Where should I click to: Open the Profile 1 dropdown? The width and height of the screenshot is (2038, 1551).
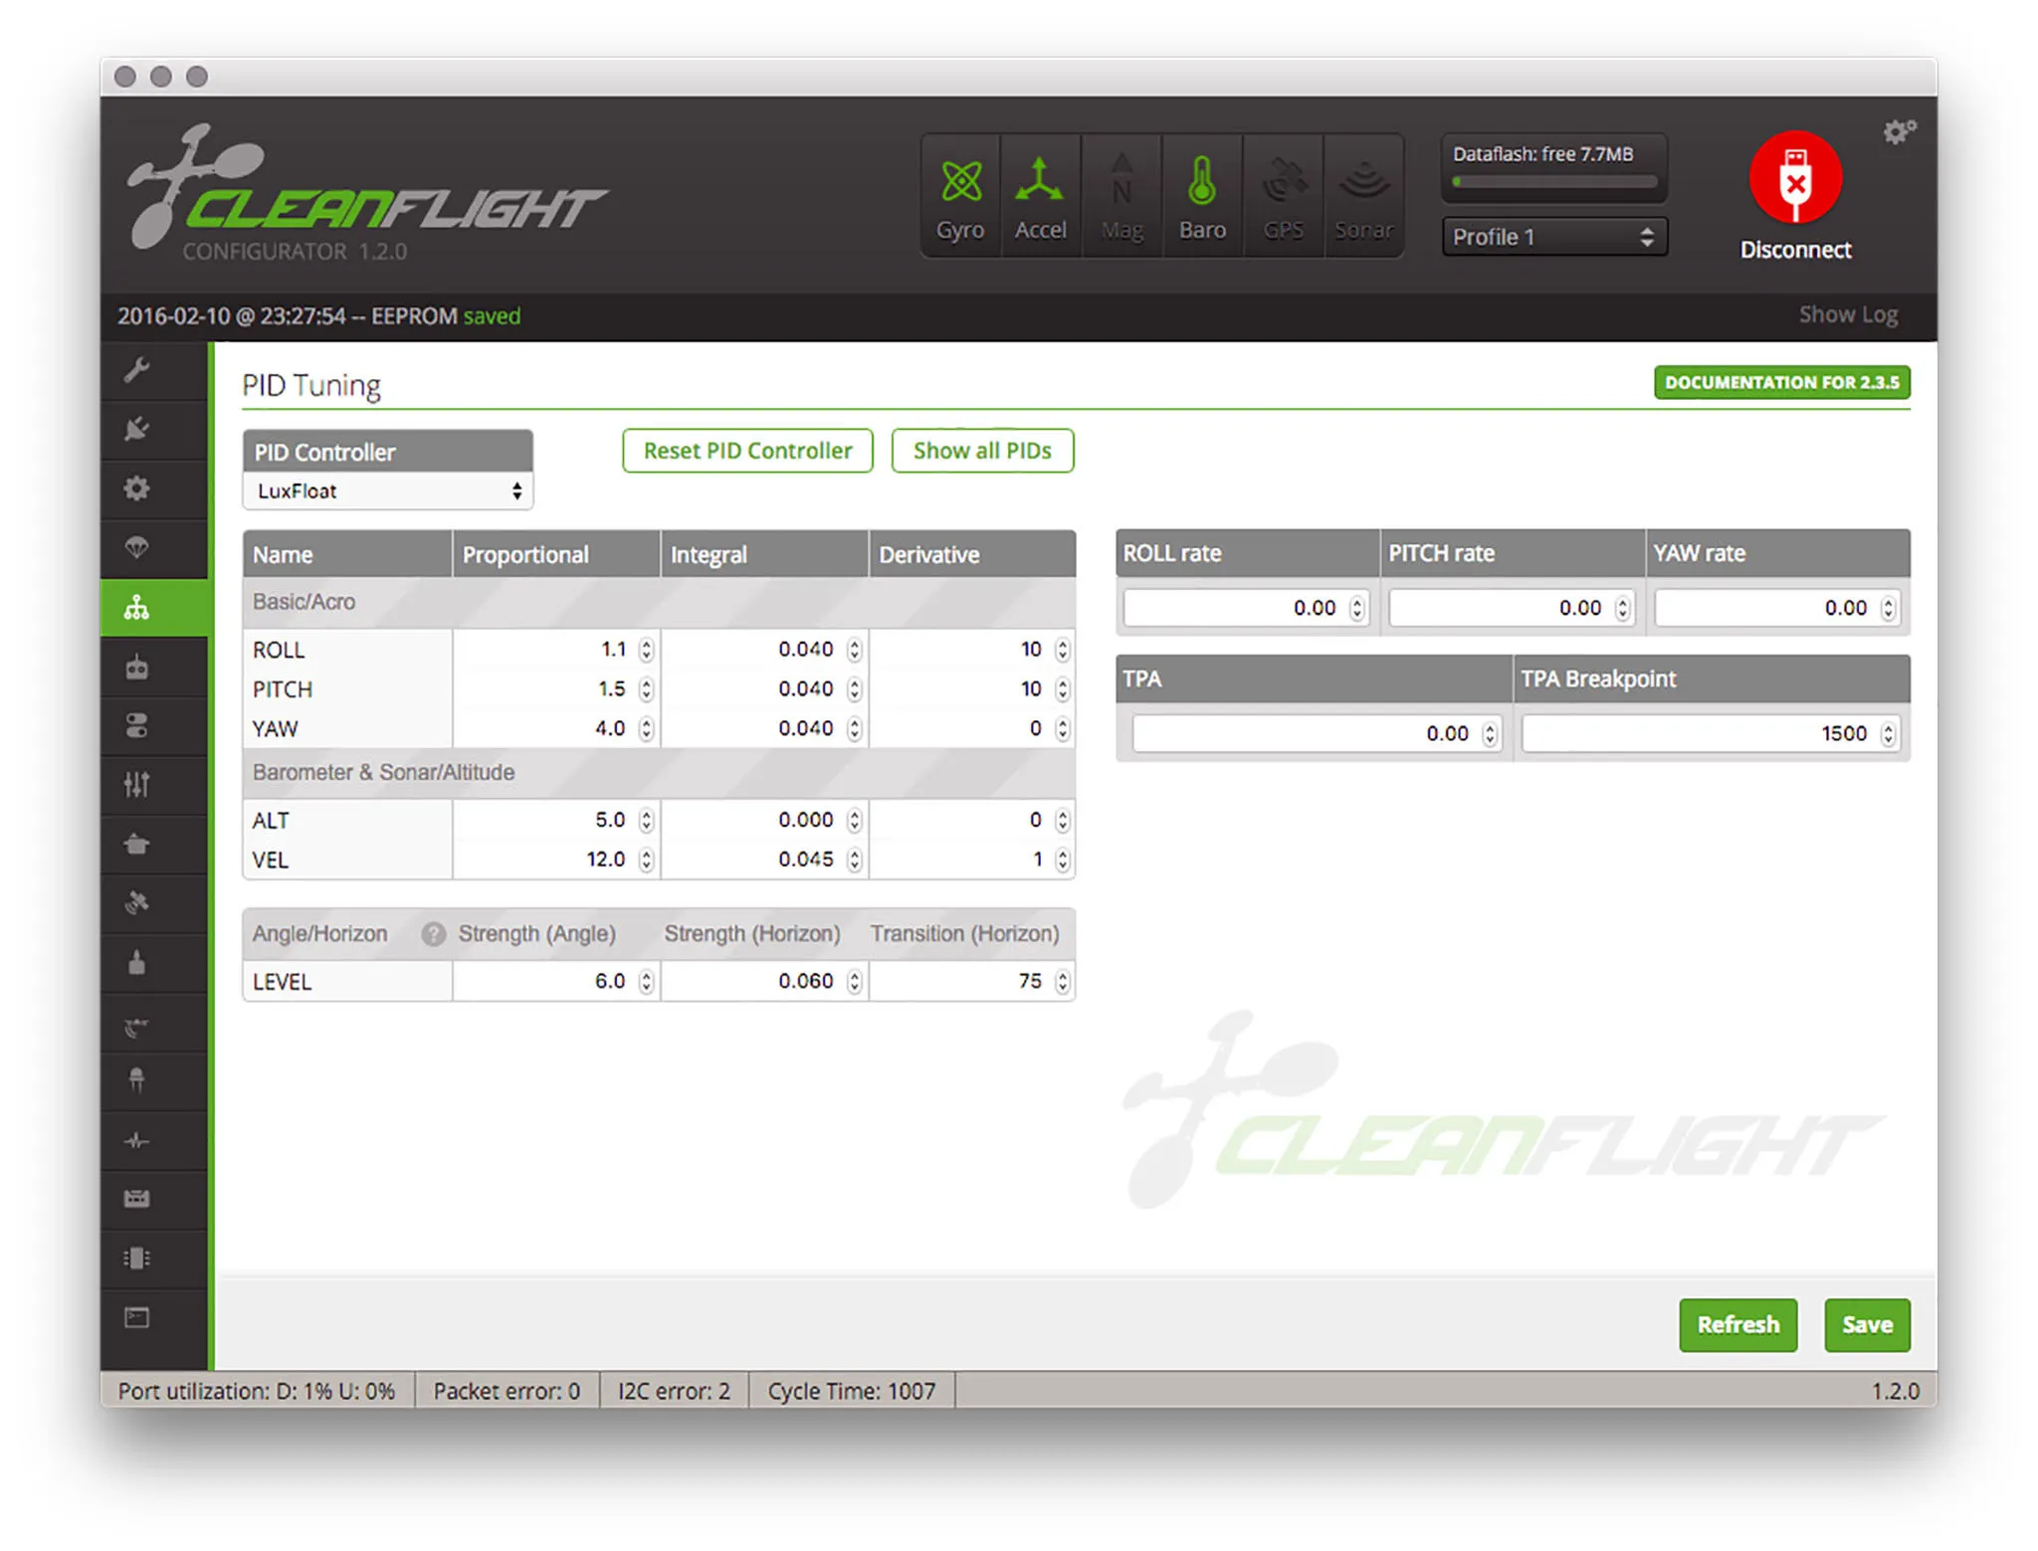pyautogui.click(x=1553, y=237)
